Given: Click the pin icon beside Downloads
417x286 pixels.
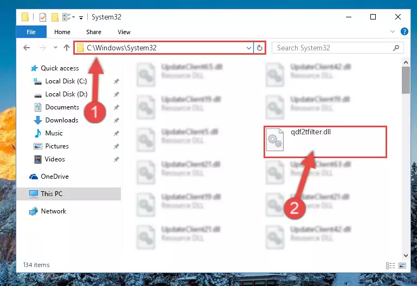Looking at the screenshot, I should [116, 120].
